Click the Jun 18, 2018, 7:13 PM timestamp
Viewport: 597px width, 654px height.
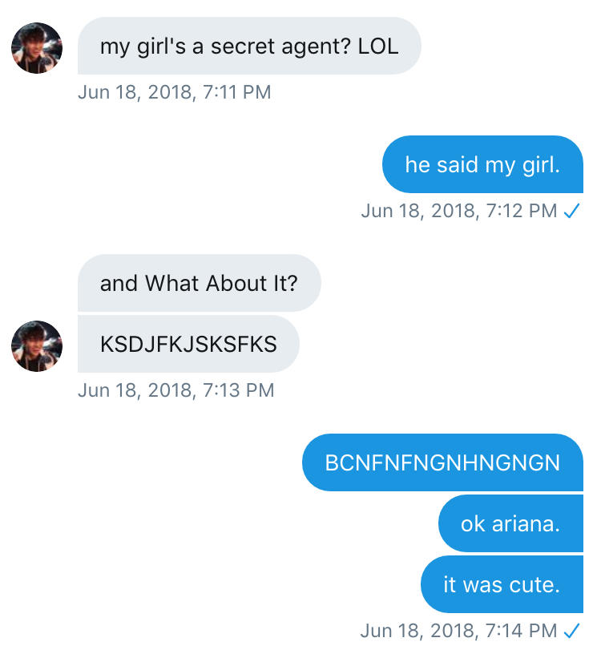point(176,390)
